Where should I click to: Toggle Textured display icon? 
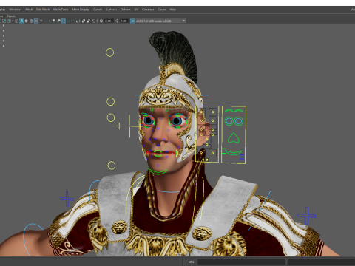[x=36, y=21]
